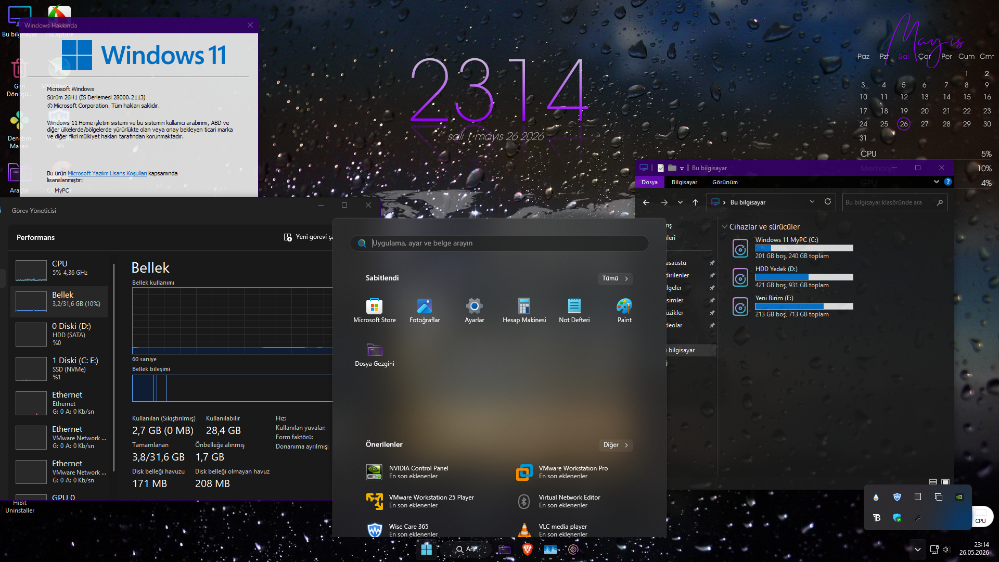Click Yeni Birim (E:) usage bar
Screen dimensions: 999x562
click(804, 306)
